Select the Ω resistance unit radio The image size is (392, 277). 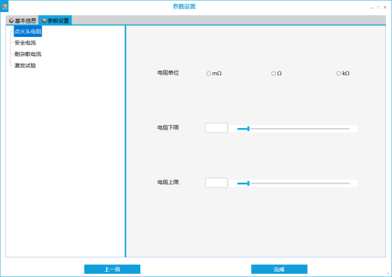(x=277, y=74)
